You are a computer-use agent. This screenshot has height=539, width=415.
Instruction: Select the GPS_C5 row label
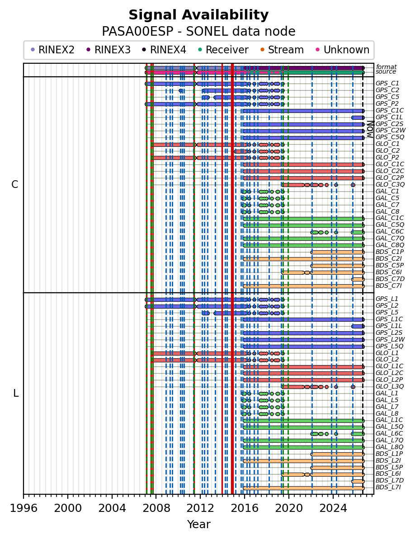coord(387,97)
